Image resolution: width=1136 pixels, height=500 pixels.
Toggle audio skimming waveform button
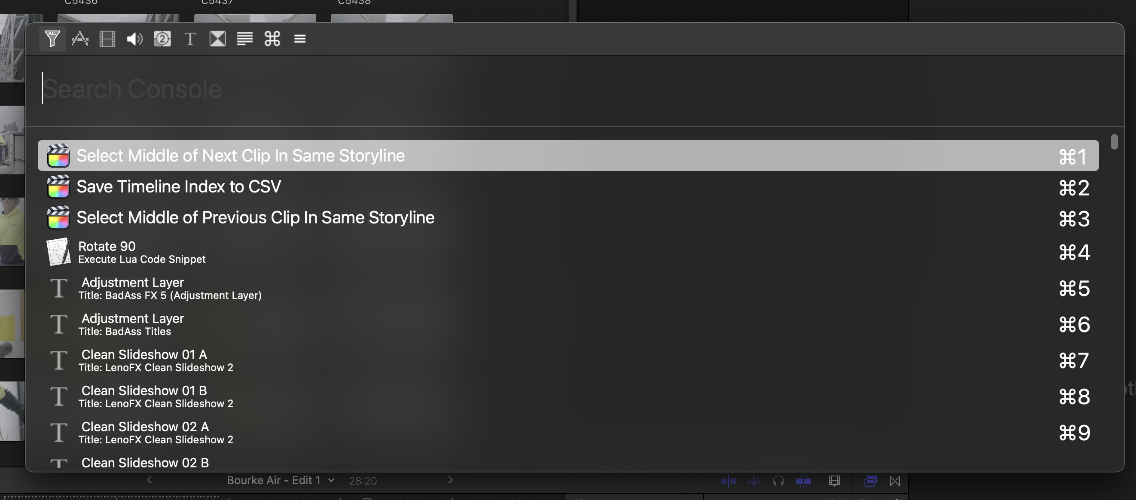tap(754, 481)
